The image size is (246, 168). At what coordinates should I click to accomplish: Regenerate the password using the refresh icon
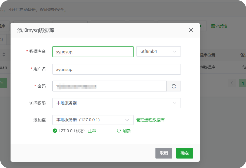click(174, 86)
